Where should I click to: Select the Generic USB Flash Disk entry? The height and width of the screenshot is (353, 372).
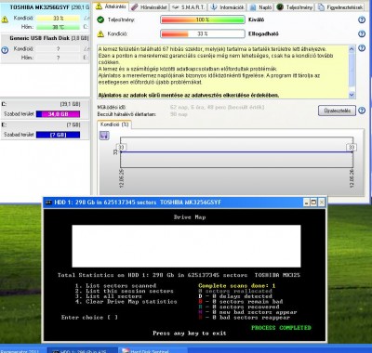click(45, 48)
